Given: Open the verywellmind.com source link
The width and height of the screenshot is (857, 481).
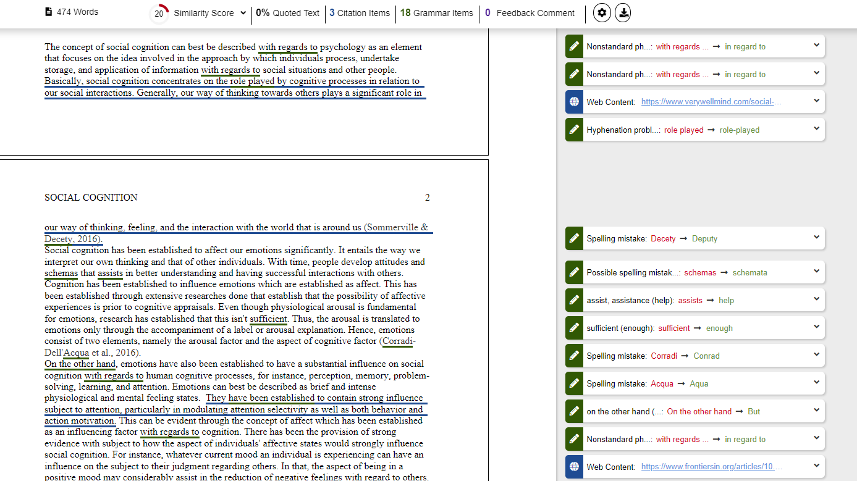Looking at the screenshot, I should (x=711, y=102).
